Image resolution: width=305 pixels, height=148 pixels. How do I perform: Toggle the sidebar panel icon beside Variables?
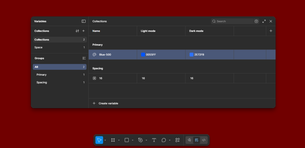[x=83, y=21]
